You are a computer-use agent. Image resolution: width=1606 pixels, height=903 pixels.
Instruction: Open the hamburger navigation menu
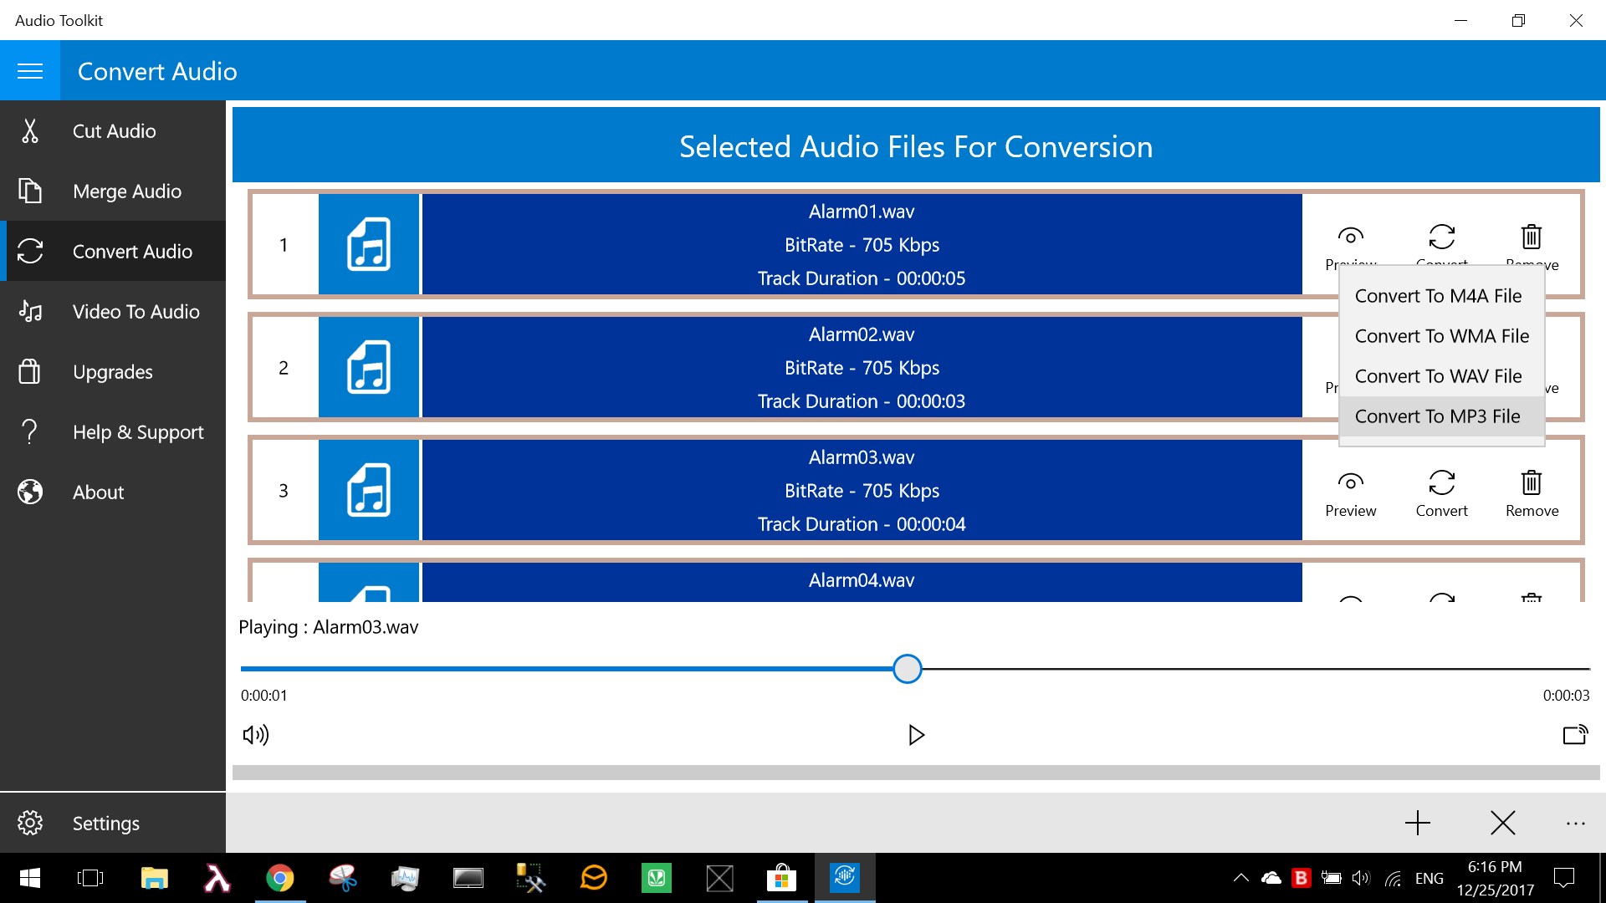pyautogui.click(x=30, y=71)
